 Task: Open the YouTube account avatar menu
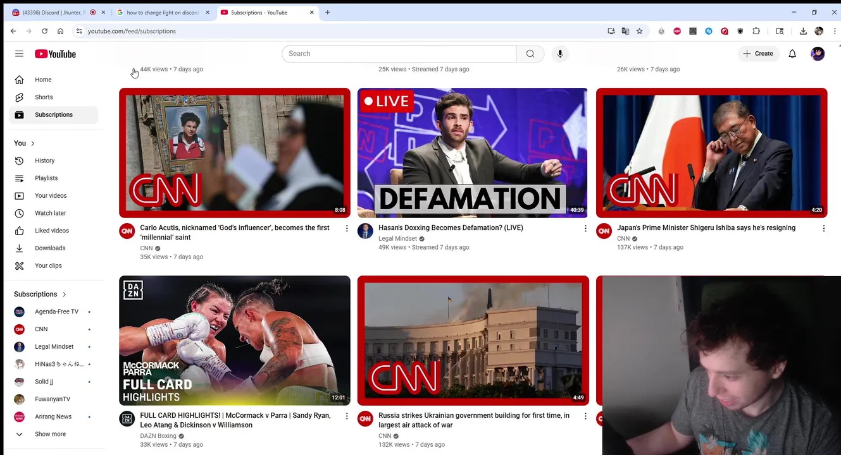(818, 54)
